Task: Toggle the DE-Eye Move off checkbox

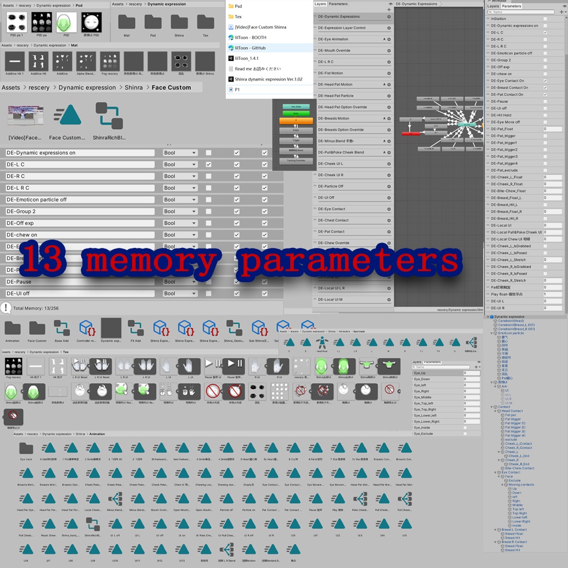Action: (x=545, y=122)
